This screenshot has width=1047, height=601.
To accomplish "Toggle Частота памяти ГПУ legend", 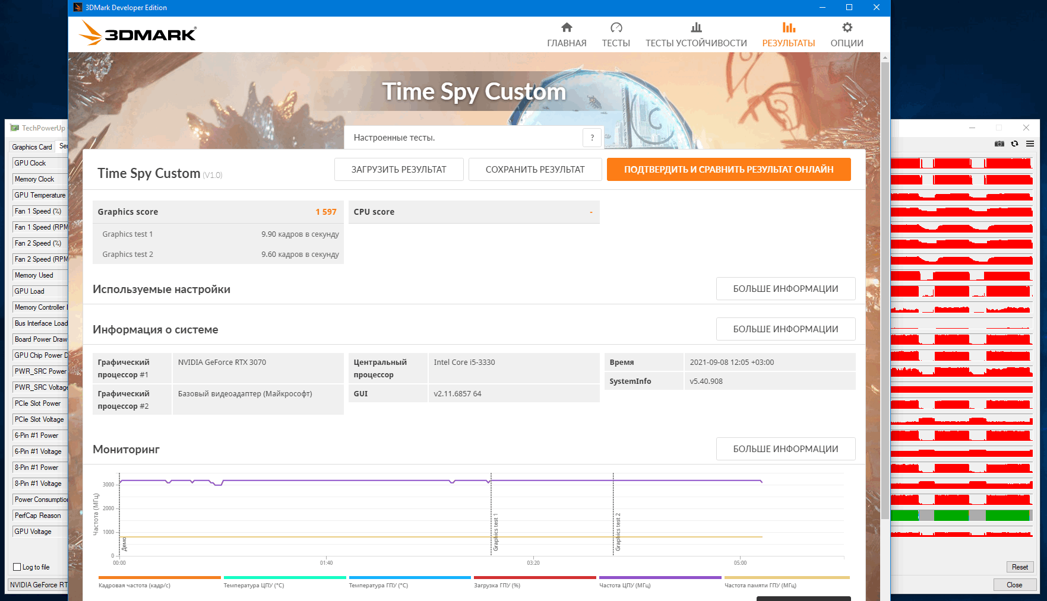I will [787, 582].
